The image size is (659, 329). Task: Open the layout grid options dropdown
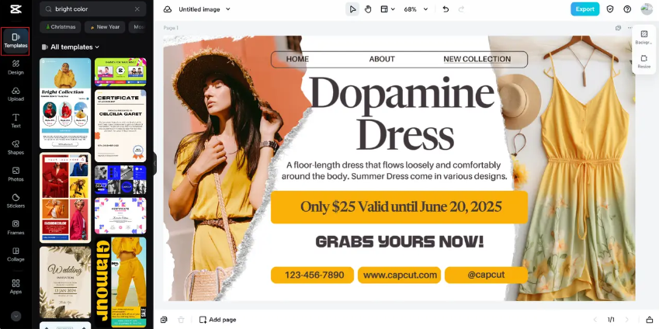(x=387, y=9)
